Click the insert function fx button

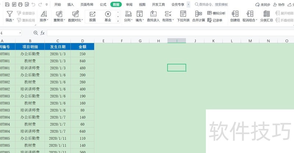(42, 33)
